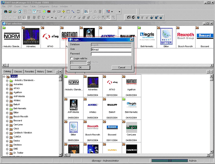215x164 pixels.
Task: Collapse the root Catalog tree node
Action: tap(4, 76)
